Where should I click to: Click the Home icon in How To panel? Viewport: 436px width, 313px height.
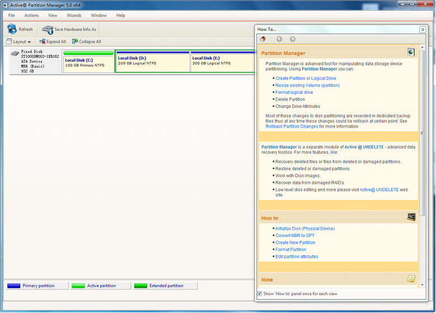click(263, 39)
